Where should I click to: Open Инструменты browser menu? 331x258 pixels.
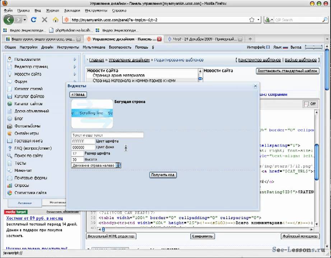(x=96, y=10)
